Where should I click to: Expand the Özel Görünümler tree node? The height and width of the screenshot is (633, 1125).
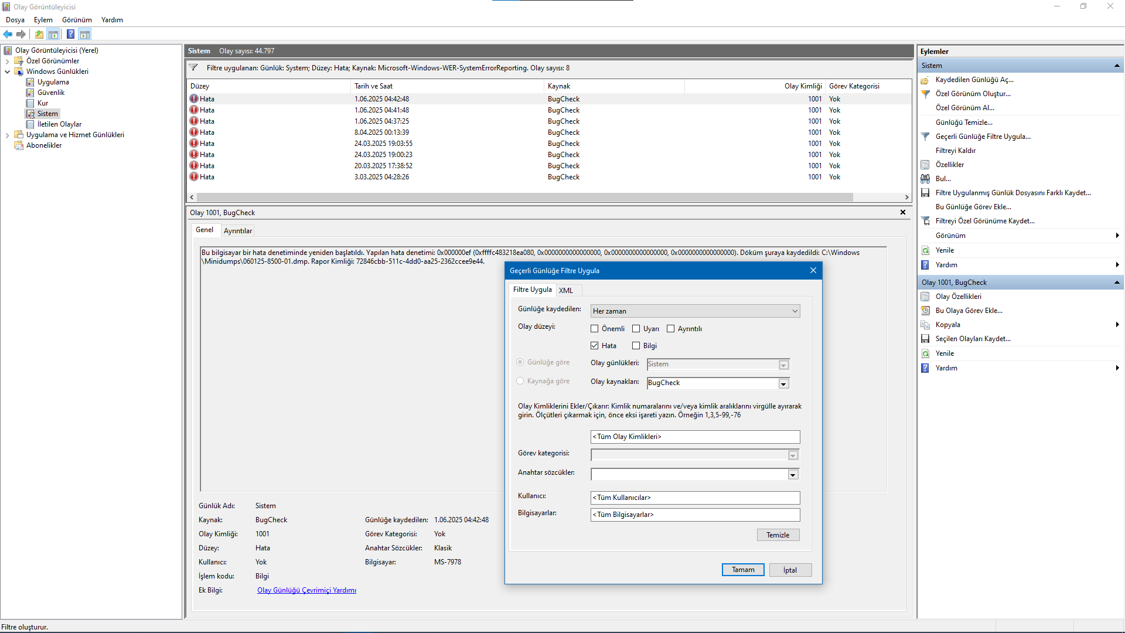point(7,61)
